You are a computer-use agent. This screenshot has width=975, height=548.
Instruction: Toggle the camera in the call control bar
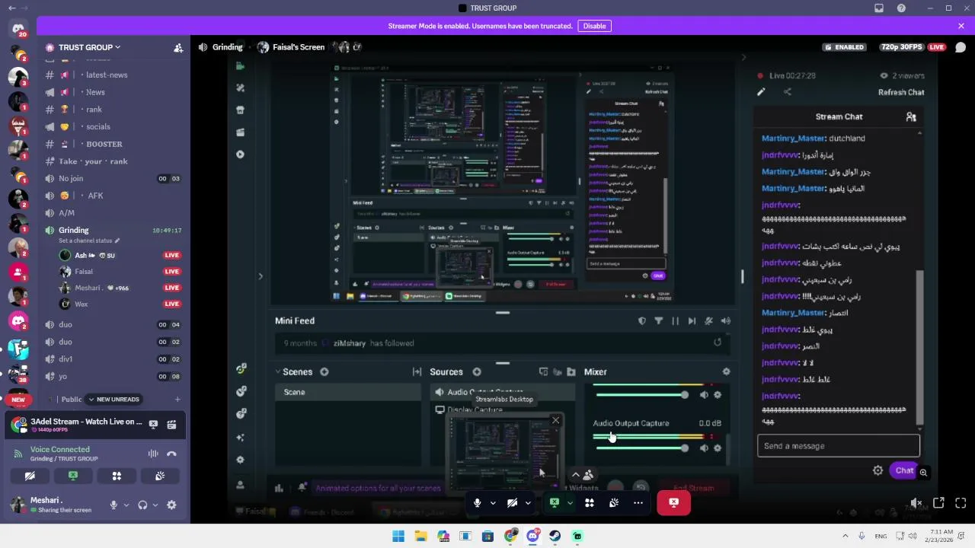(512, 502)
